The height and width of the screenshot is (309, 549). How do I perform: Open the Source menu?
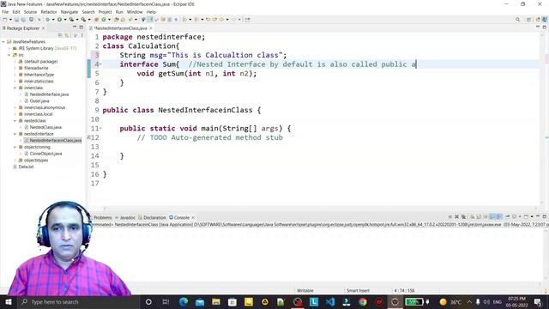point(30,12)
